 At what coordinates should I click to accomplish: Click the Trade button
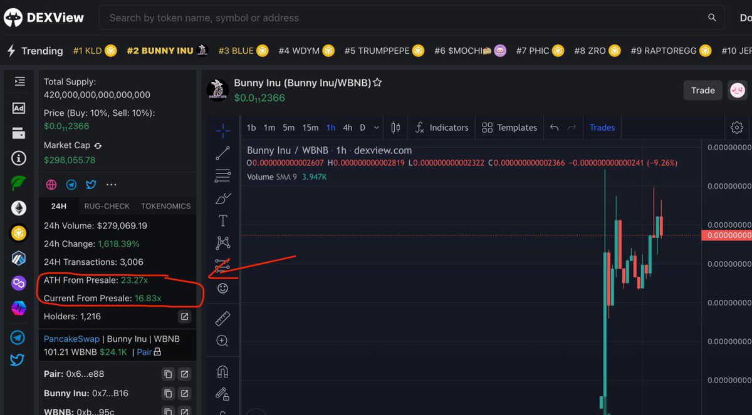(x=702, y=90)
